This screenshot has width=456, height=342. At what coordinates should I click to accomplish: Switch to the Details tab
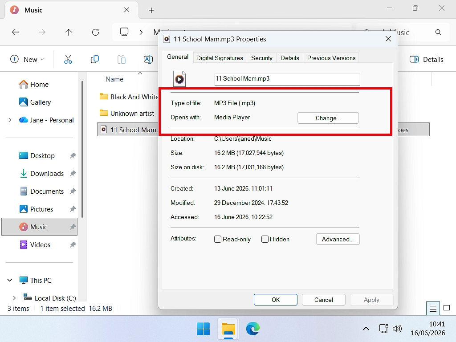tap(289, 58)
